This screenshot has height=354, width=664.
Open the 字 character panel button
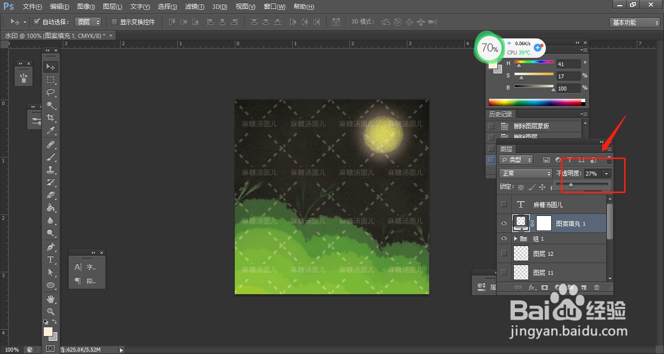coord(86,267)
